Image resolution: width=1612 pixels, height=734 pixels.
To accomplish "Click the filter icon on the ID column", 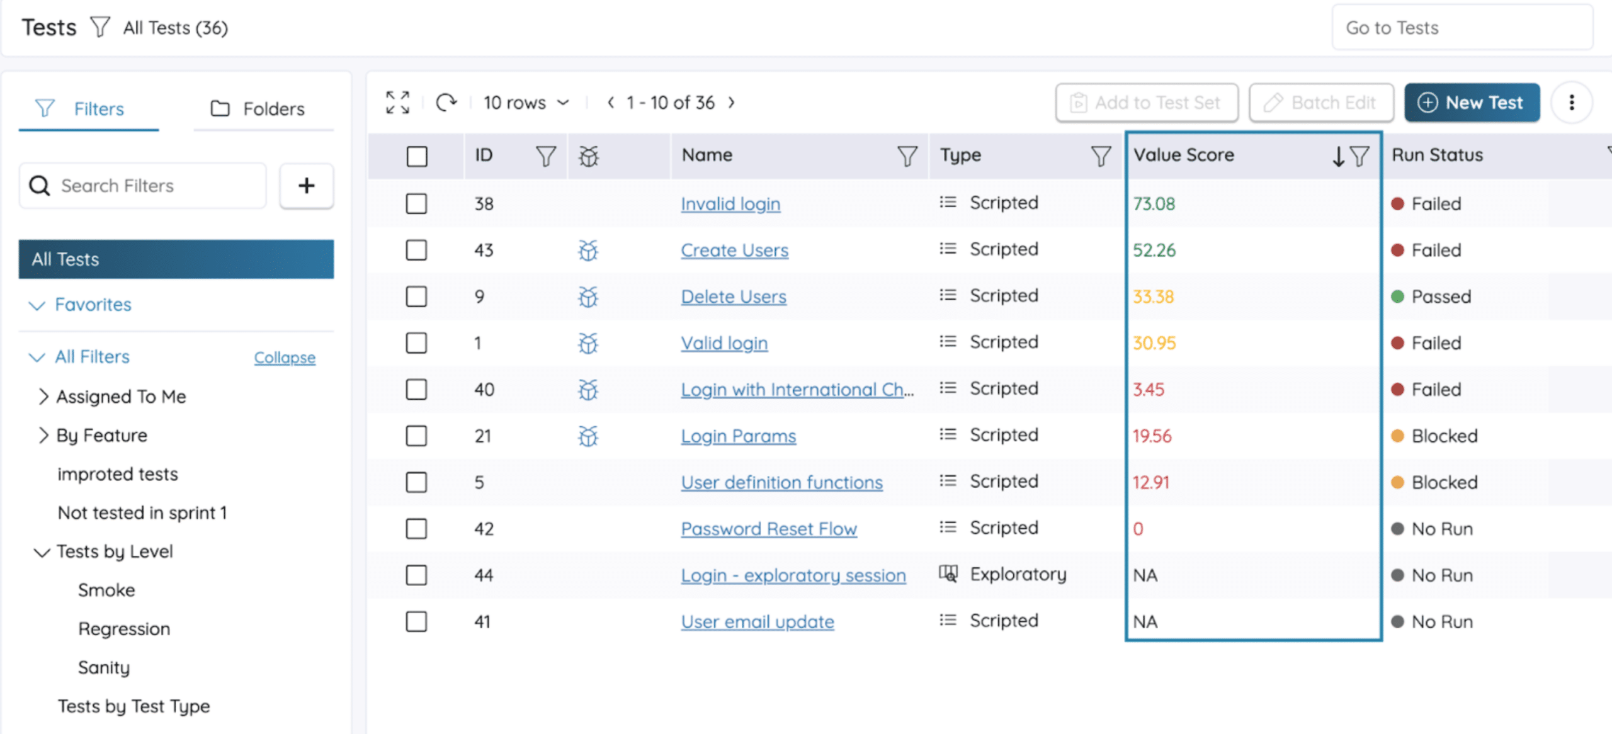I will point(546,155).
